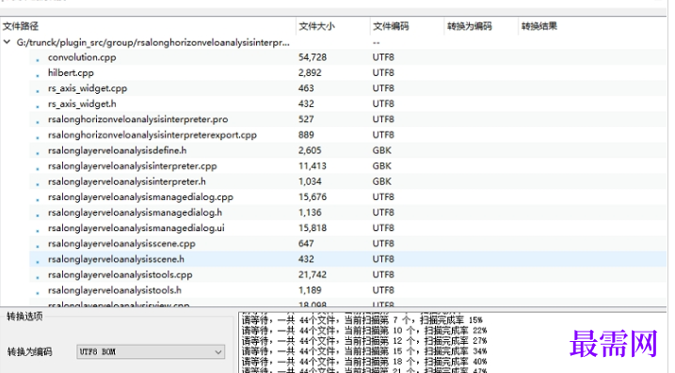Click the log line showing 27% scan progress
The height and width of the screenshot is (373, 675).
364,341
